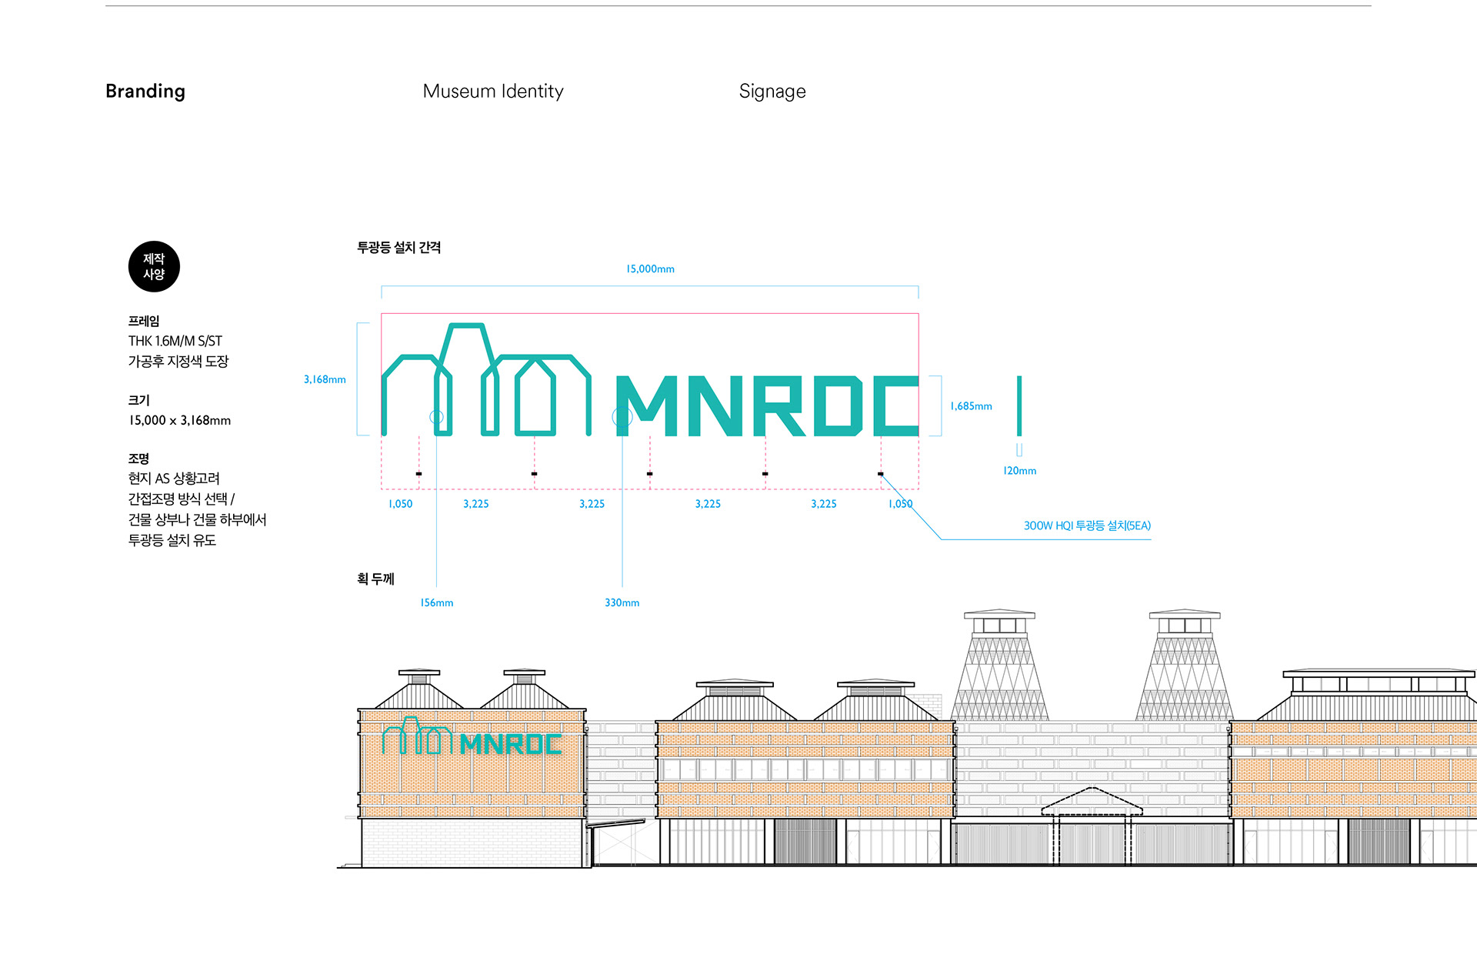The height and width of the screenshot is (971, 1477).
Task: Select the Signage tab label
Action: coord(772,92)
